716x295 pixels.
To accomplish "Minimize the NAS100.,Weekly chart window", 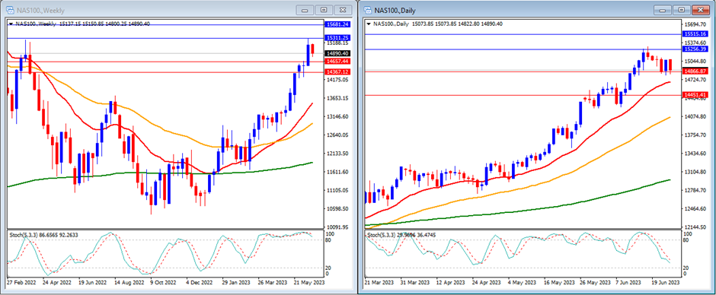I will [305, 10].
